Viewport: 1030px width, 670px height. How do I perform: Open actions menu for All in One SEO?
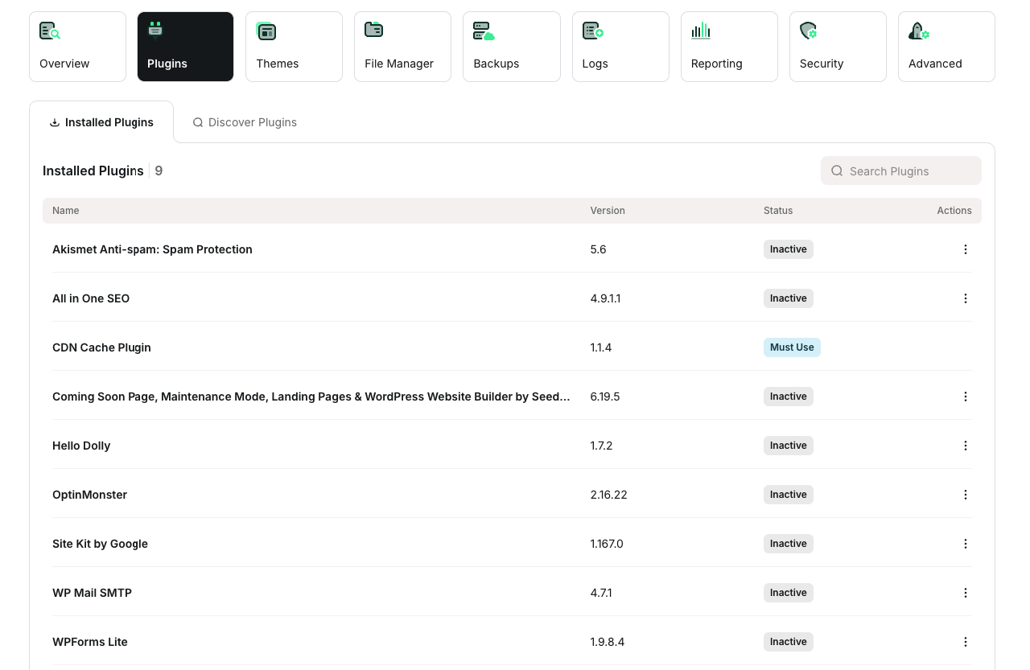tap(966, 298)
